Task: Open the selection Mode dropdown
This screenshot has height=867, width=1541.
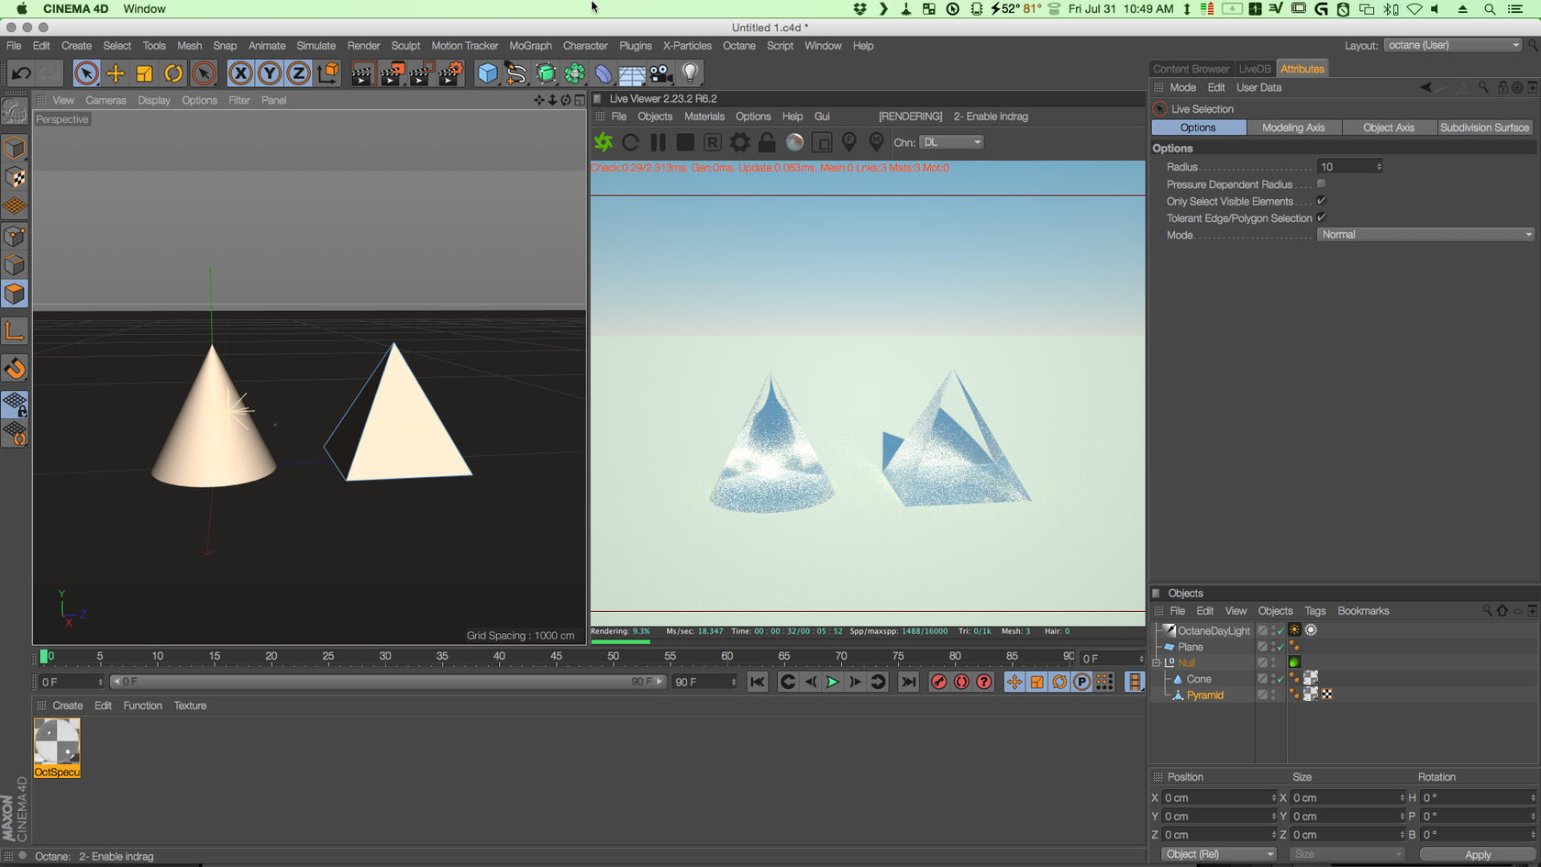Action: (x=1426, y=235)
